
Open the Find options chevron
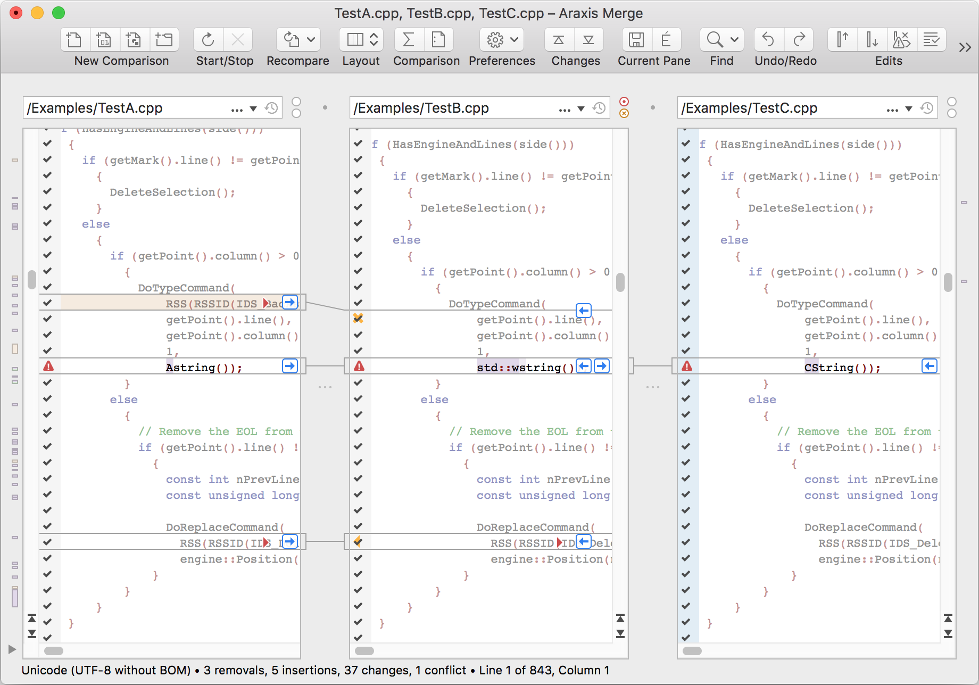[734, 39]
